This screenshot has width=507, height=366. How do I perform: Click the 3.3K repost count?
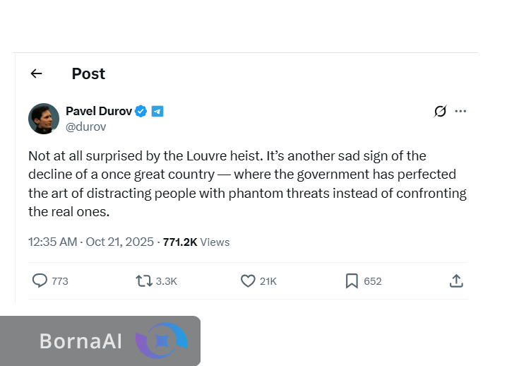click(167, 281)
